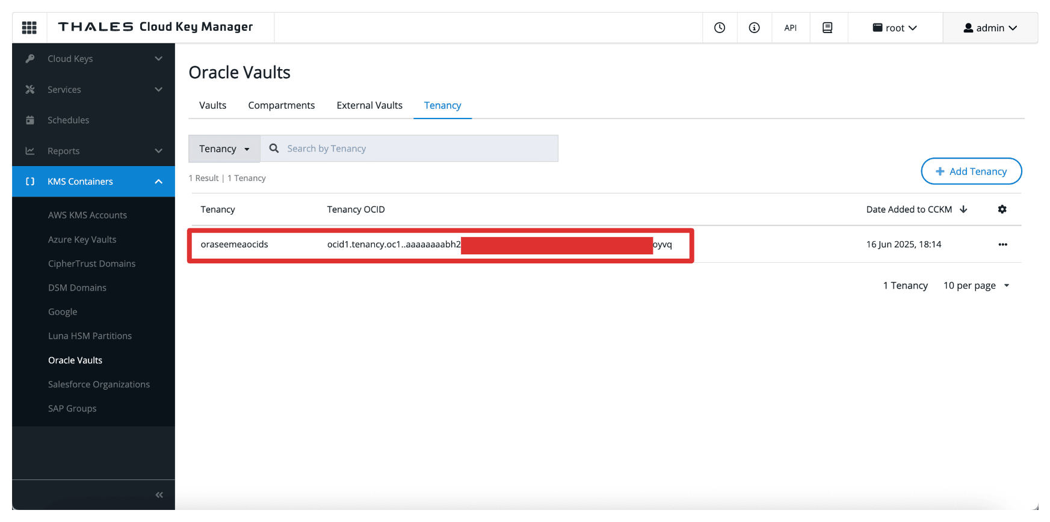This screenshot has width=1050, height=522.
Task: Click the clock history icon in header
Action: point(720,28)
